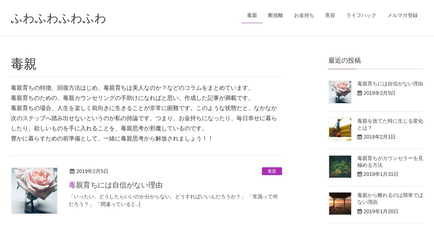Click sidebar calendar icon beside 2019年1月31日
Screen dimensions: 434x228
[x=359, y=174]
